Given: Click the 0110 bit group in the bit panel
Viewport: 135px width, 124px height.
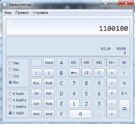Looking at the screenshot, I should pyautogui.click(x=106, y=48).
